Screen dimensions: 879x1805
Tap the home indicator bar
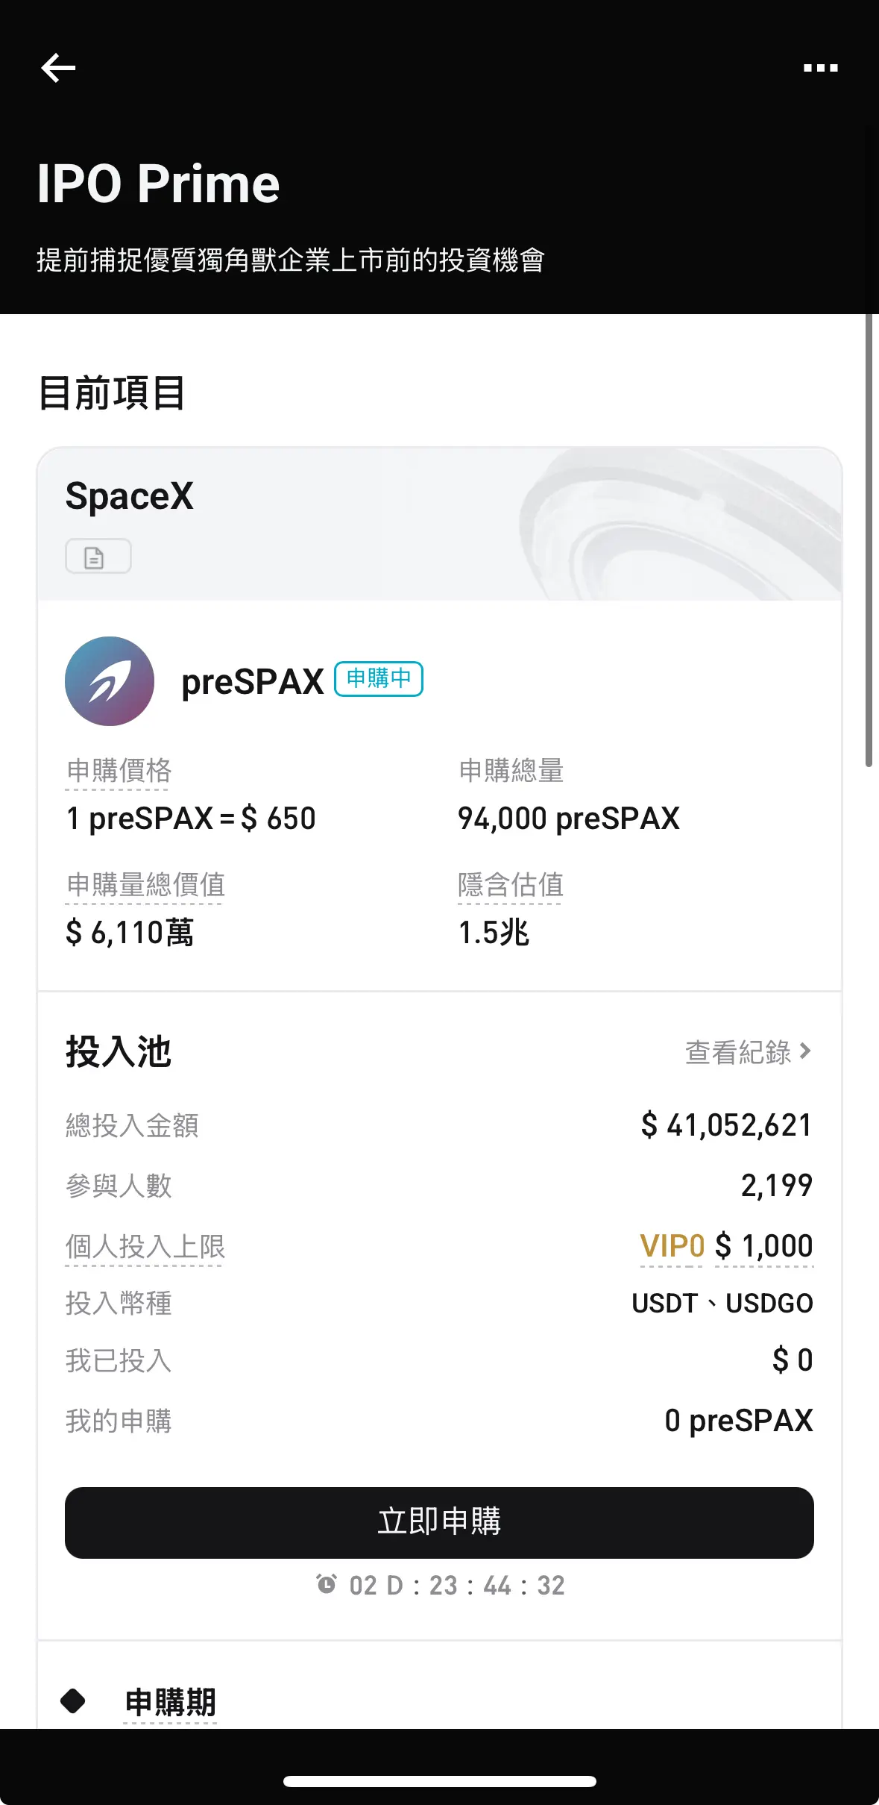pyautogui.click(x=439, y=1781)
